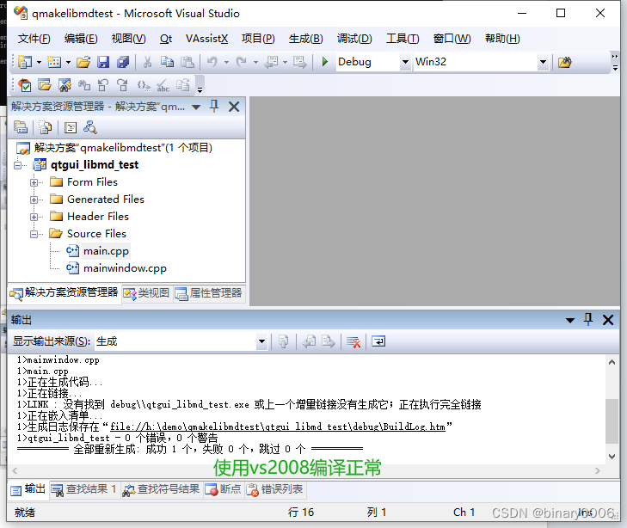Open the 编辑(E) menu
Image resolution: width=627 pixels, height=528 pixels.
(x=81, y=39)
